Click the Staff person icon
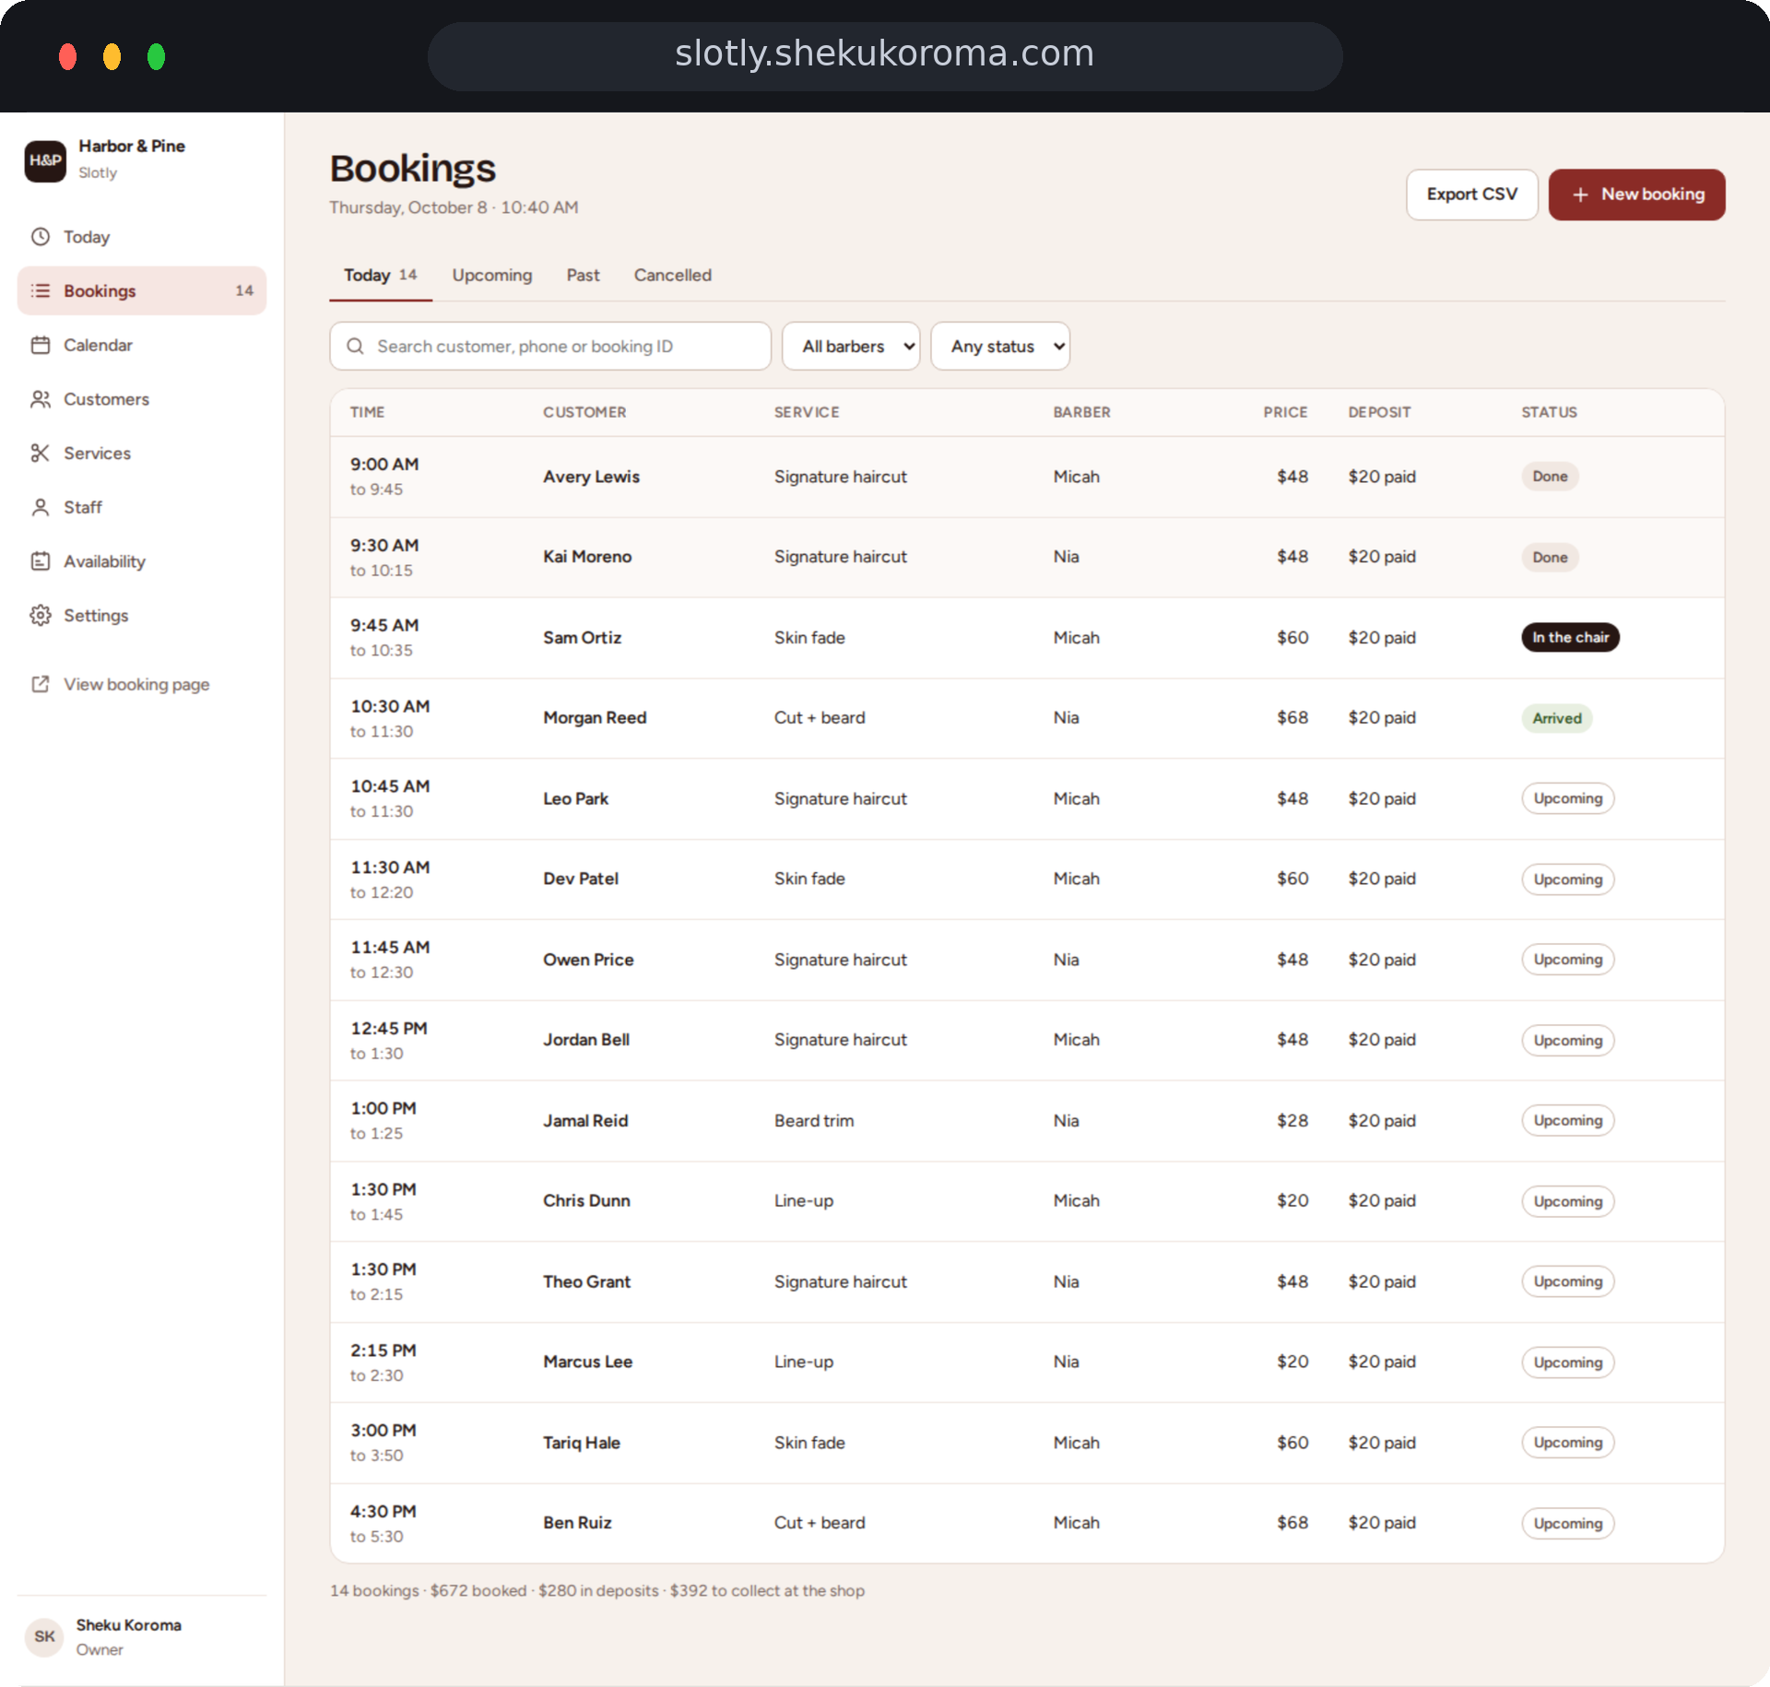 pos(41,507)
